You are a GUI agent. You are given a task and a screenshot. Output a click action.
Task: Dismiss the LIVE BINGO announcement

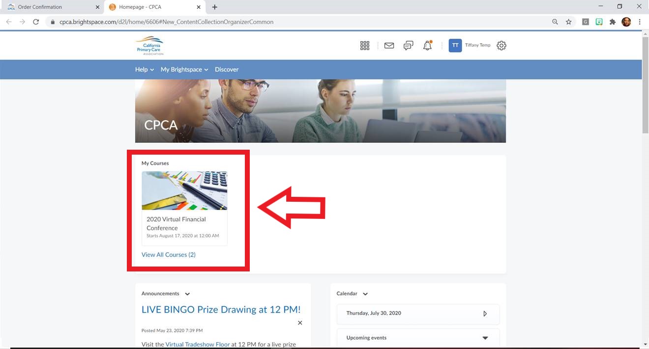[300, 323]
